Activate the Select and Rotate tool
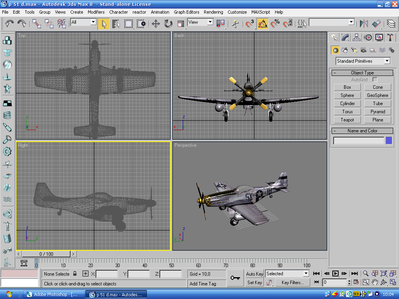This screenshot has width=399, height=299. pos(168,24)
